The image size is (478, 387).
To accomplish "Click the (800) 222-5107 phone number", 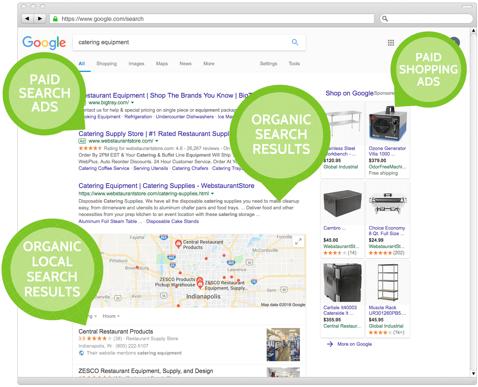I will 132,346.
